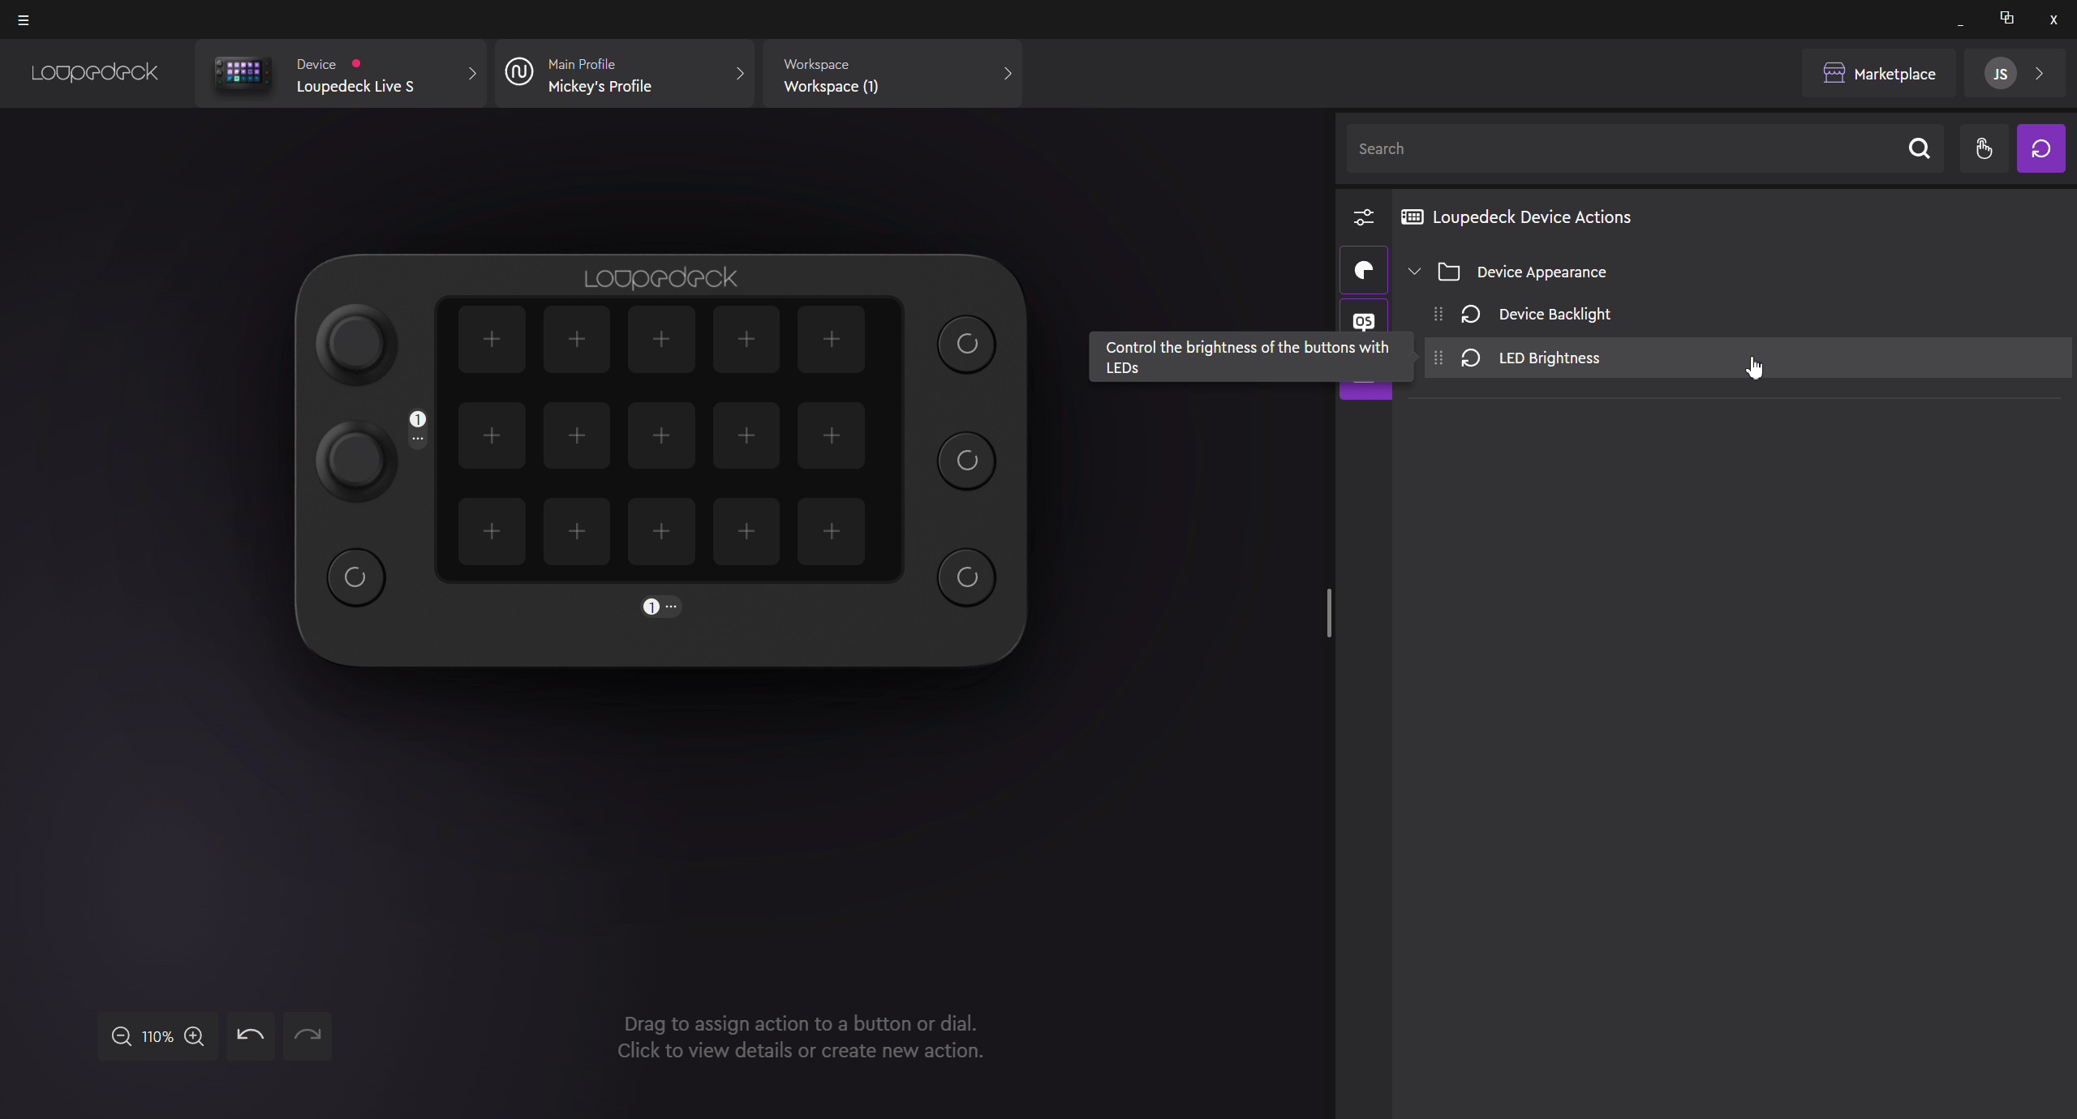Select the Device Backlight action

point(1554,314)
